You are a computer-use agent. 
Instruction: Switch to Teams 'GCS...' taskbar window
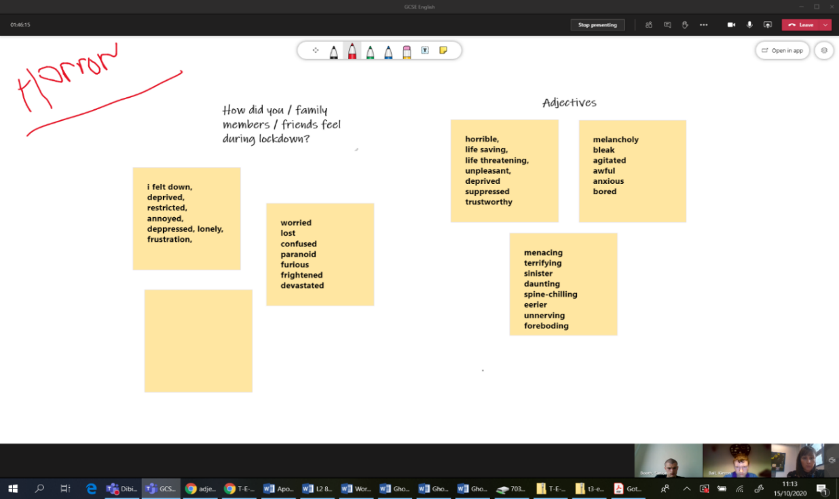pyautogui.click(x=161, y=489)
